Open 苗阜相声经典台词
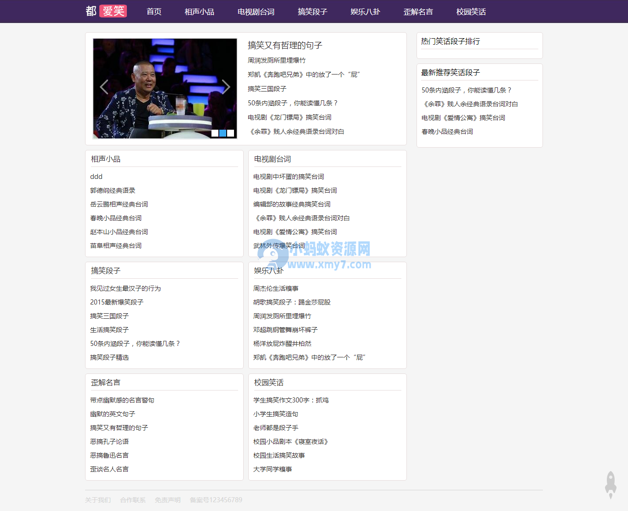628x511 pixels. point(116,246)
